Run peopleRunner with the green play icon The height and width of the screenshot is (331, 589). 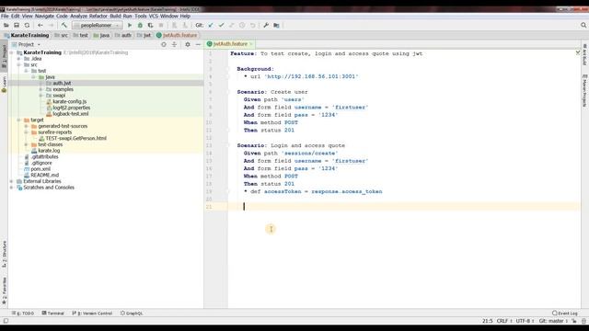(130, 25)
